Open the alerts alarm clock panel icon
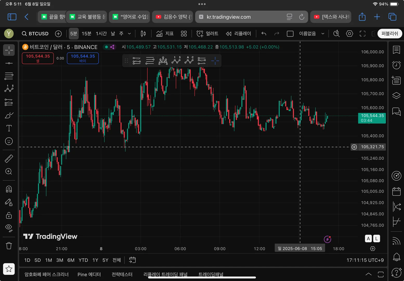Image resolution: width=404 pixels, height=281 pixels. 396,65
